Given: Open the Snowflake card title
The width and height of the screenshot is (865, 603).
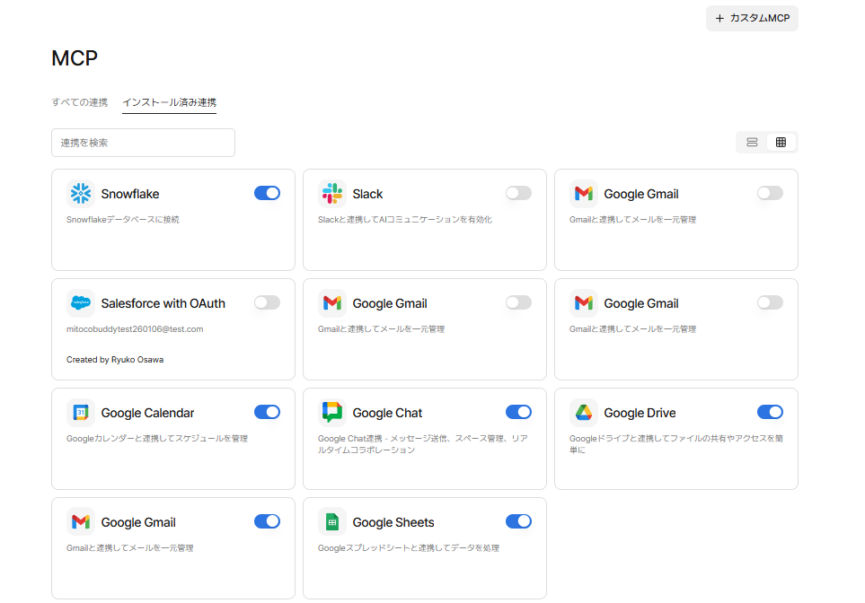Looking at the screenshot, I should point(130,194).
